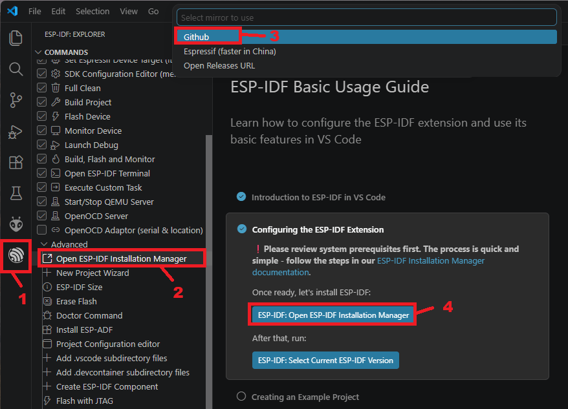Open the Selection menu
The height and width of the screenshot is (409, 568).
pyautogui.click(x=93, y=11)
